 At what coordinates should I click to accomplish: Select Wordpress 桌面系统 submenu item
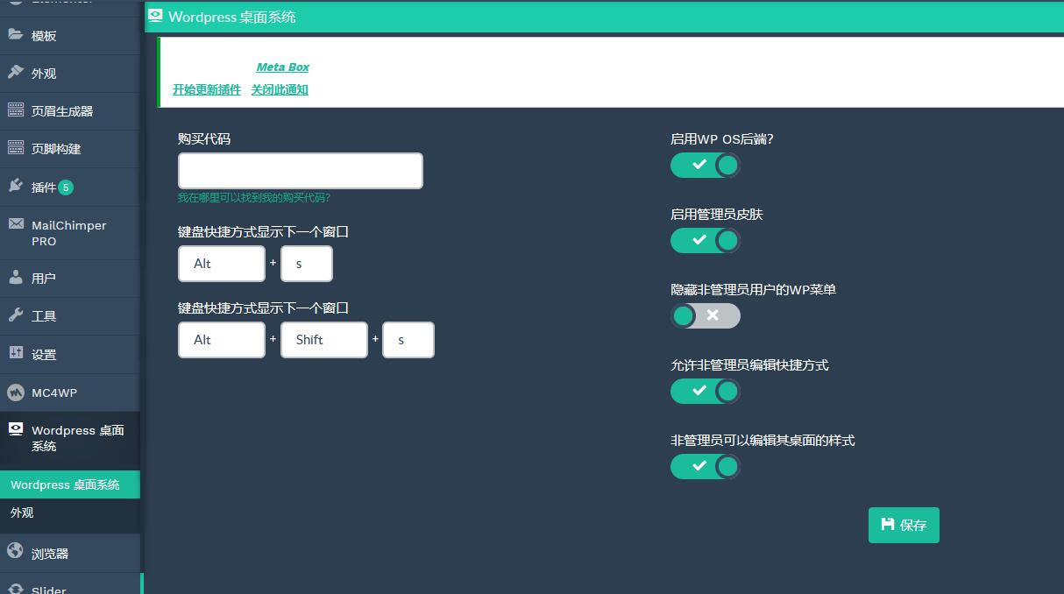70,484
